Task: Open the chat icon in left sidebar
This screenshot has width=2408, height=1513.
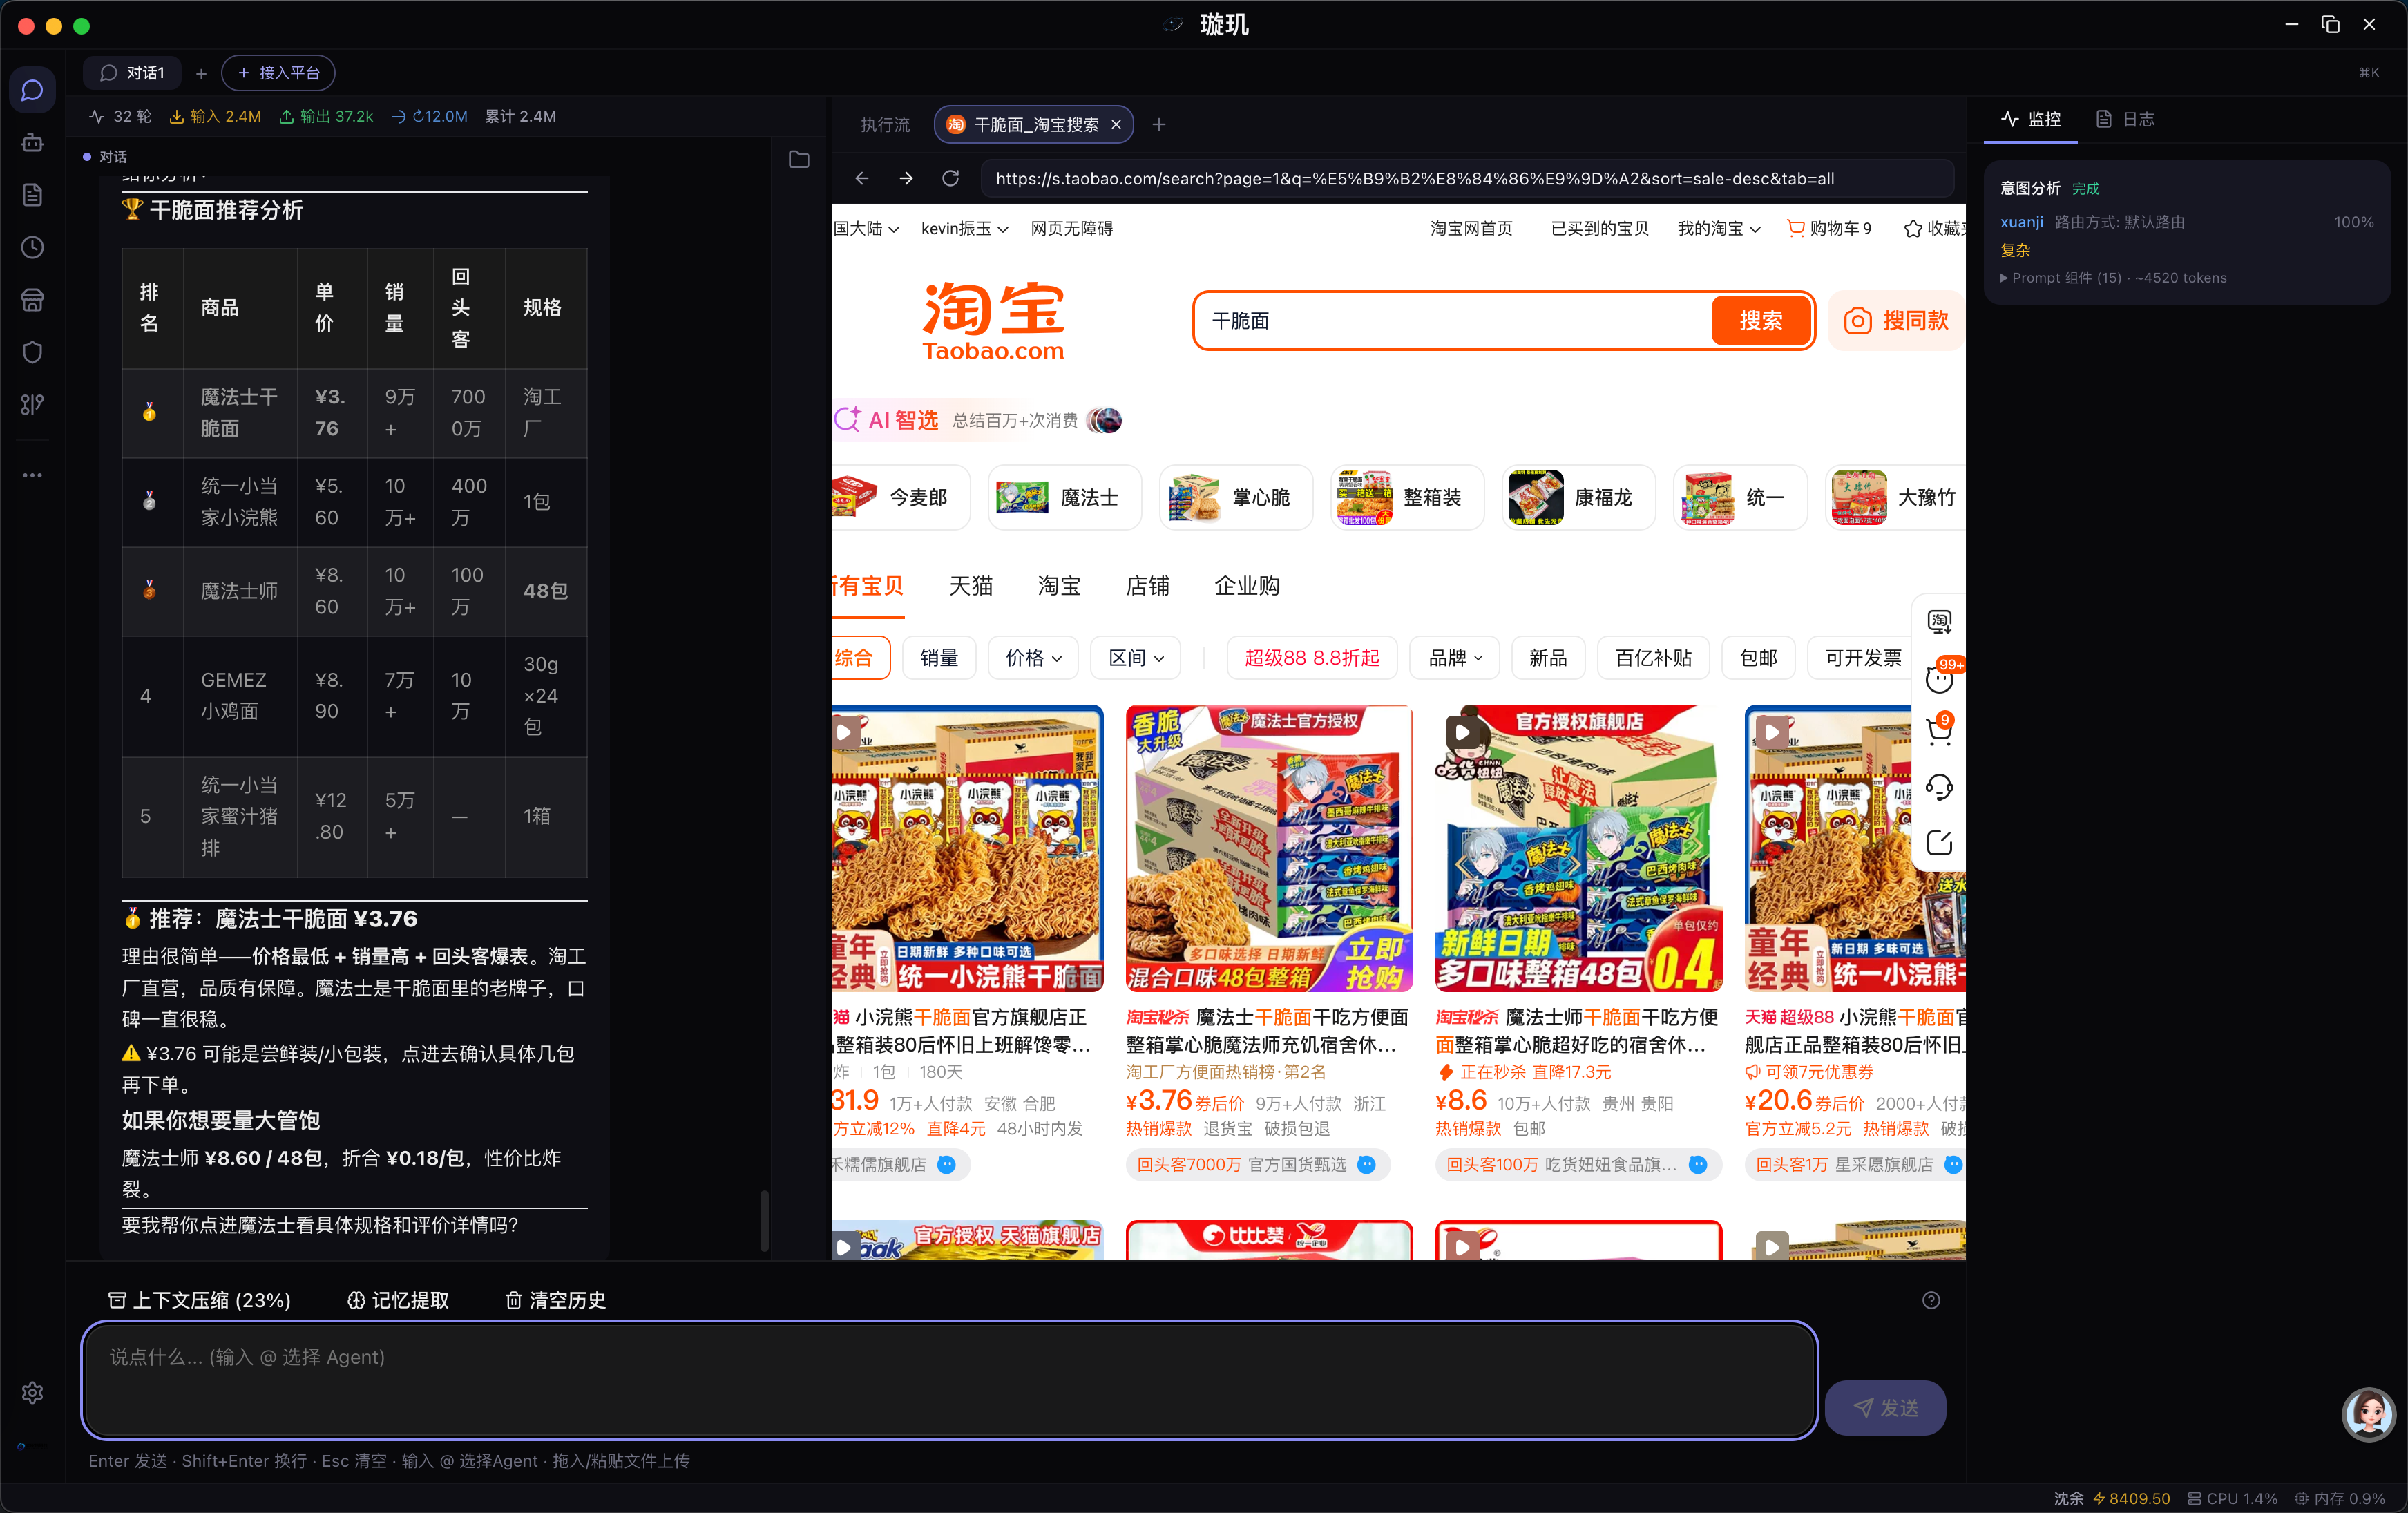Action: [x=32, y=90]
